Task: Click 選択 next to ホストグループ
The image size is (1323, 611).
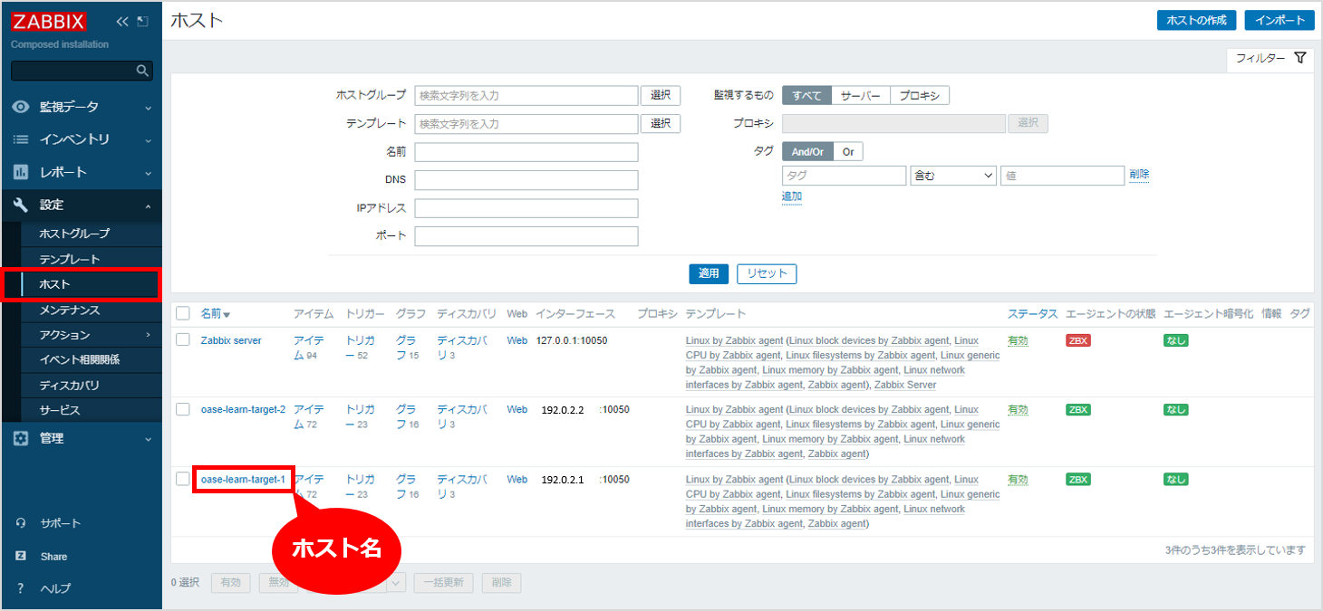Action: point(661,95)
